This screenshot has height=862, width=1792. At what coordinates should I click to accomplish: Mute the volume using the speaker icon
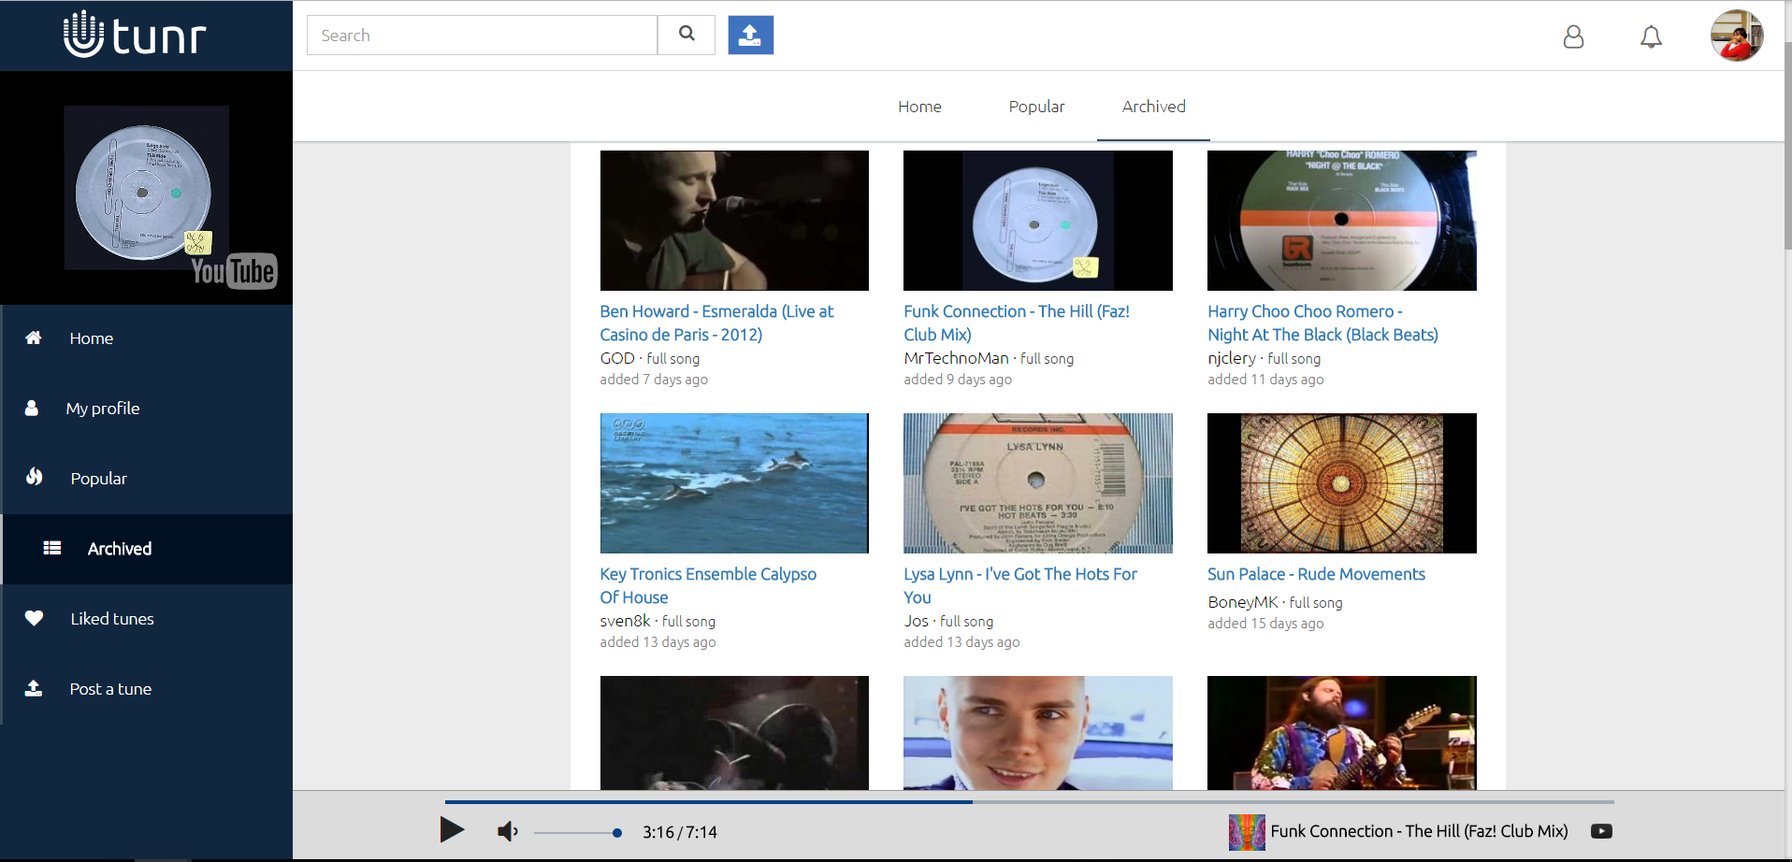(x=507, y=831)
